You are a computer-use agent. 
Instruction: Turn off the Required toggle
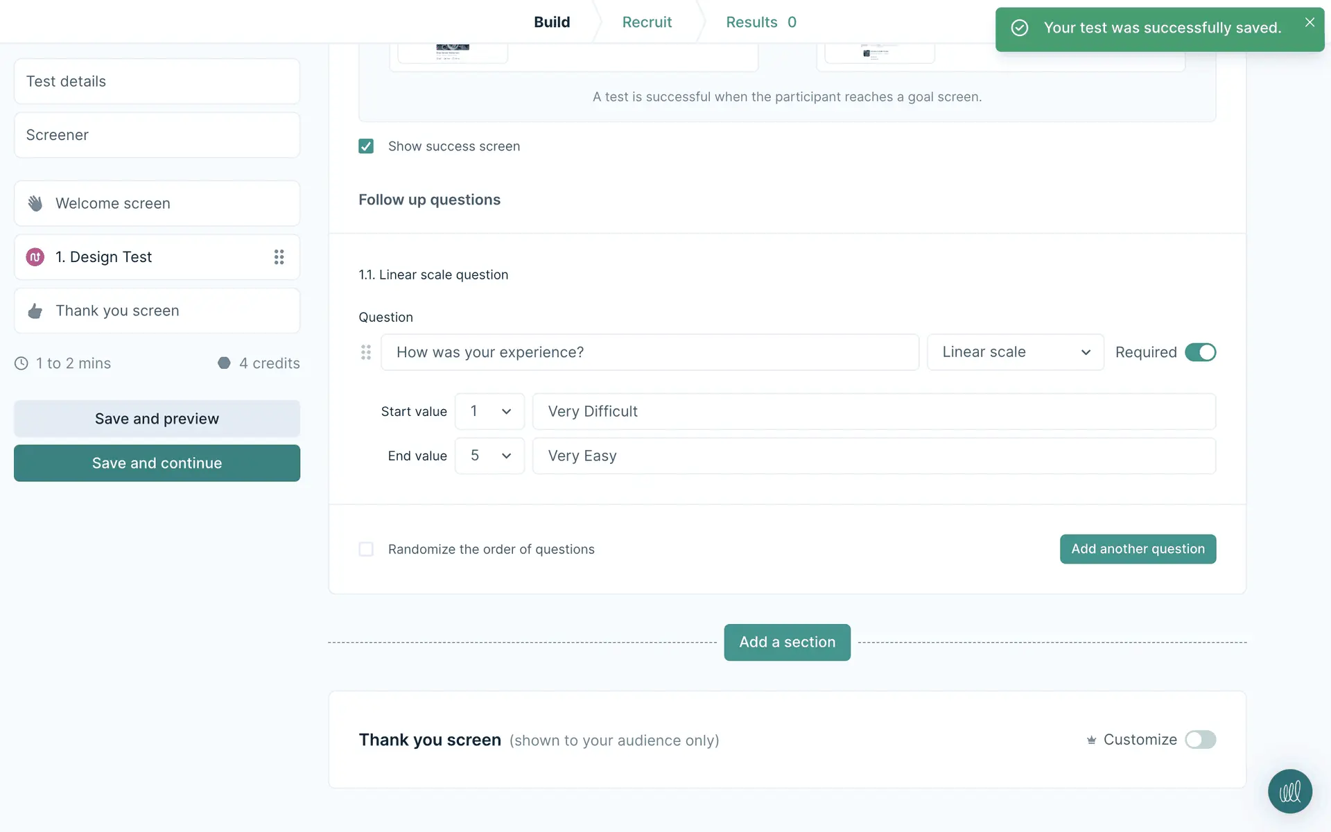(x=1200, y=352)
